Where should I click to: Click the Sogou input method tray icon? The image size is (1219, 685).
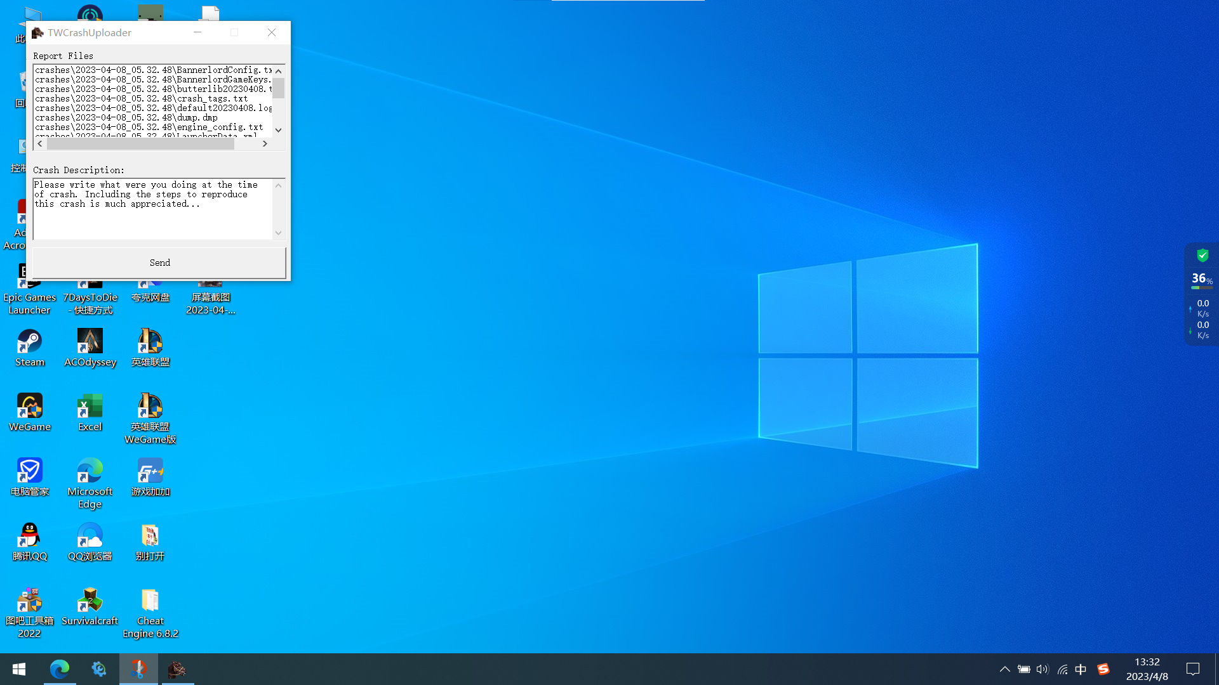coord(1103,669)
